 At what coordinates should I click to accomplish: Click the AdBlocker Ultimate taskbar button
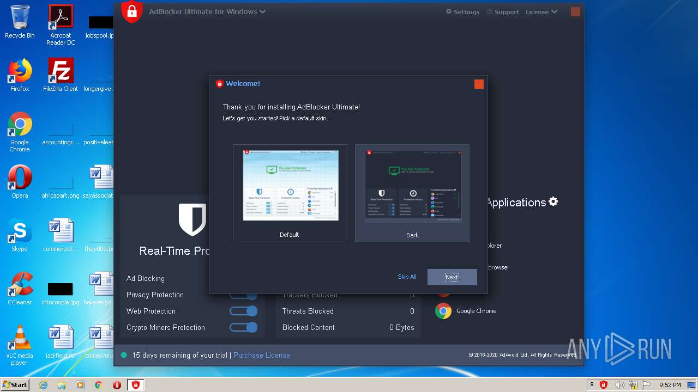click(x=136, y=385)
